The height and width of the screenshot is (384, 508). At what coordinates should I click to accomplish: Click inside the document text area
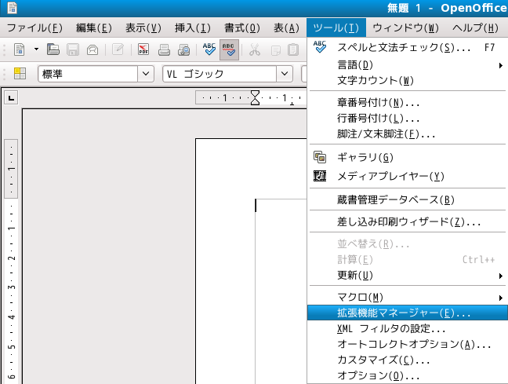(281, 292)
